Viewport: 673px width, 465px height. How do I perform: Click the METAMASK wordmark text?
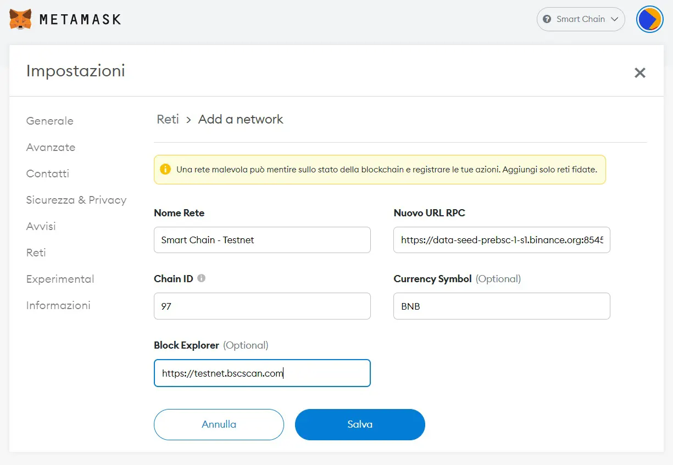click(80, 19)
